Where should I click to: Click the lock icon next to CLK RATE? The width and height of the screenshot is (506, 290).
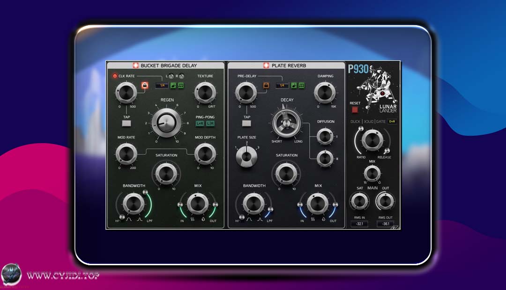pyautogui.click(x=145, y=86)
